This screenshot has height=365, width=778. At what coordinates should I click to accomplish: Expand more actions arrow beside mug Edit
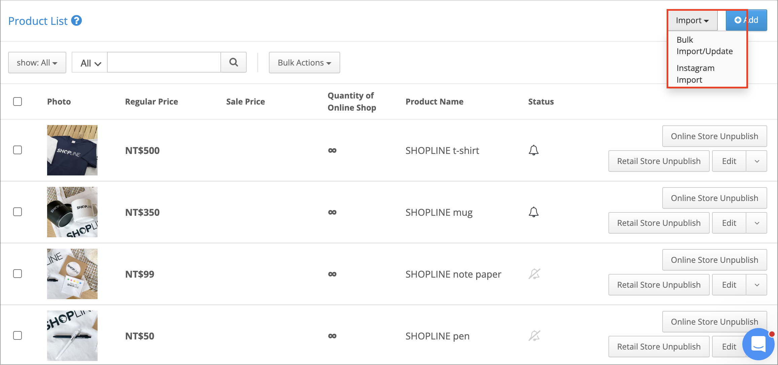[x=757, y=223]
